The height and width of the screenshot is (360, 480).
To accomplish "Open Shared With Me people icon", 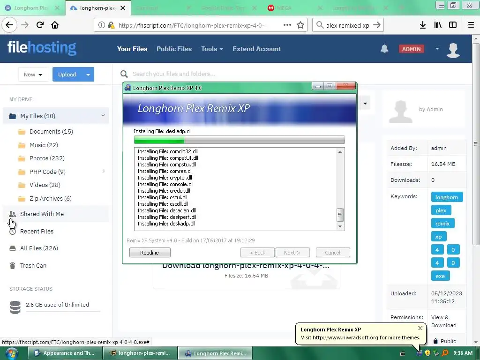I will (12, 214).
